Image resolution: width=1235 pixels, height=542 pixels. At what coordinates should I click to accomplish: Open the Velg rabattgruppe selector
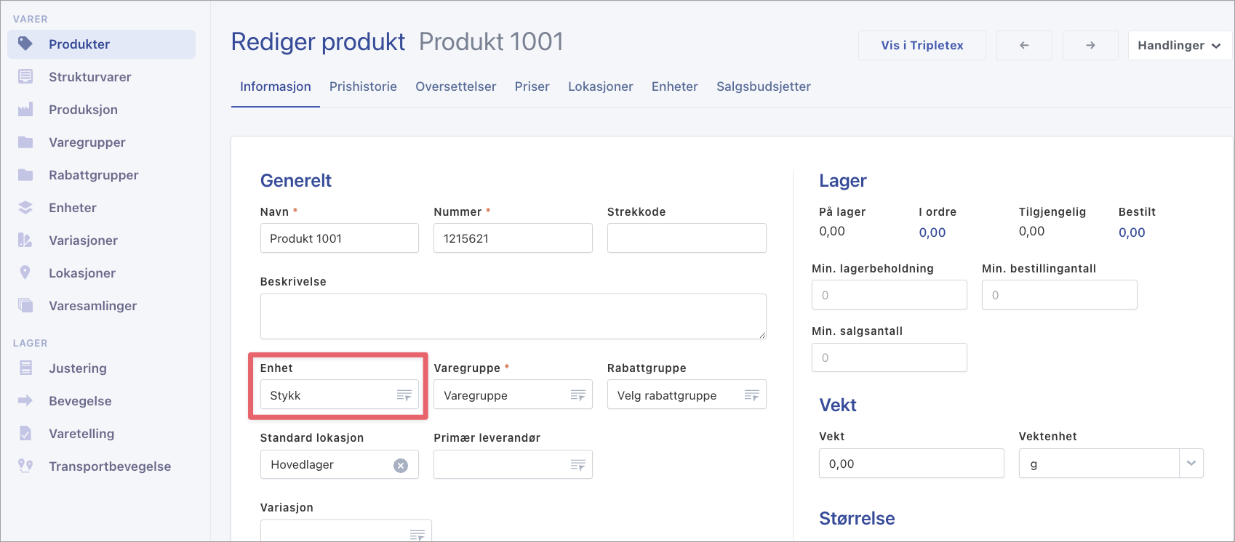(686, 395)
